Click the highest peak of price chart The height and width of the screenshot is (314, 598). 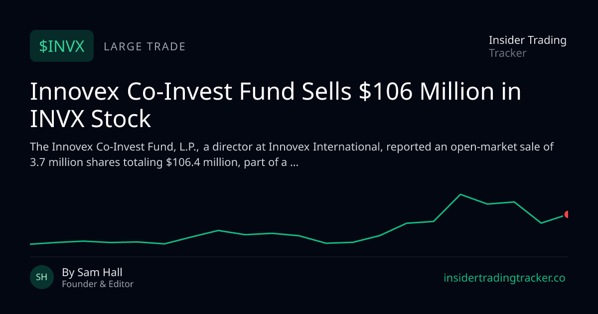point(460,194)
